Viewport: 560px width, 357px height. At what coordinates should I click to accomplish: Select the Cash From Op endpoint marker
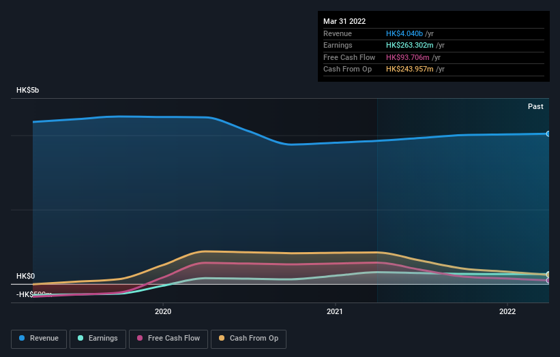pyautogui.click(x=548, y=275)
